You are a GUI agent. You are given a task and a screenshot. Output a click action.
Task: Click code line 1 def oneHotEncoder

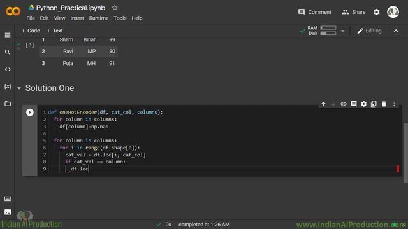pos(105,112)
